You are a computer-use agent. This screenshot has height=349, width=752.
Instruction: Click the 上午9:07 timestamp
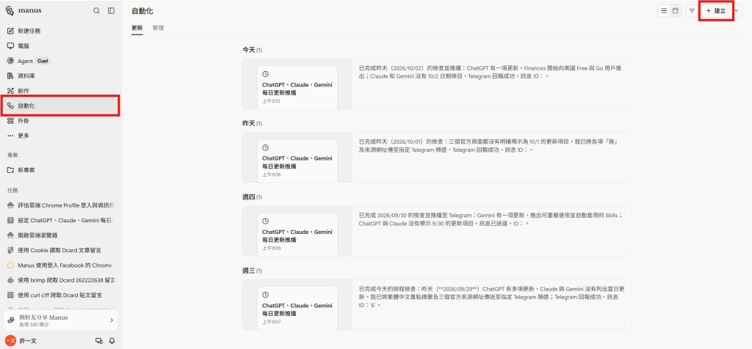point(272,322)
